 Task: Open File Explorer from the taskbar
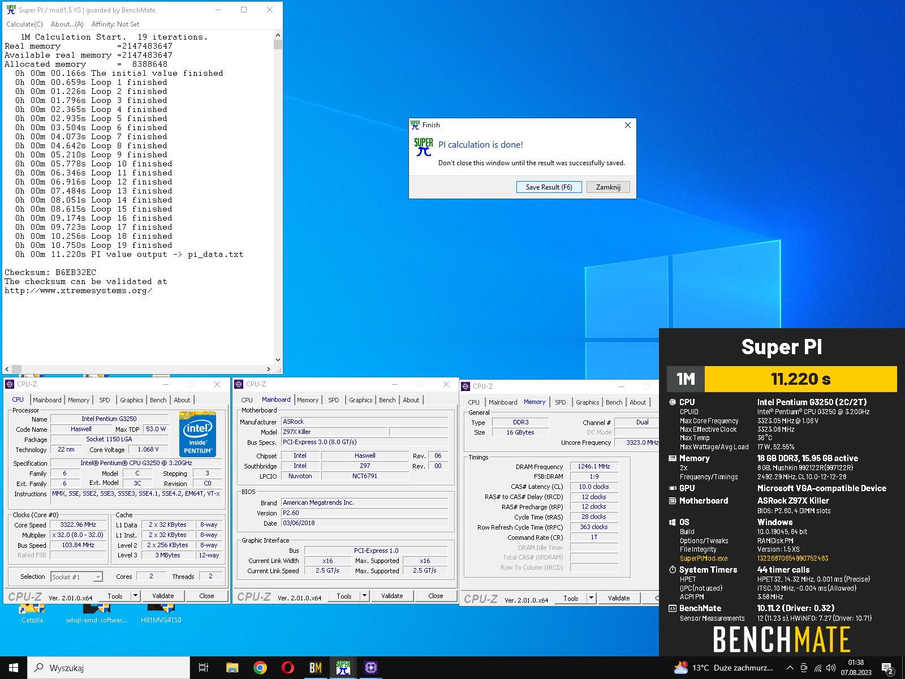tap(232, 668)
